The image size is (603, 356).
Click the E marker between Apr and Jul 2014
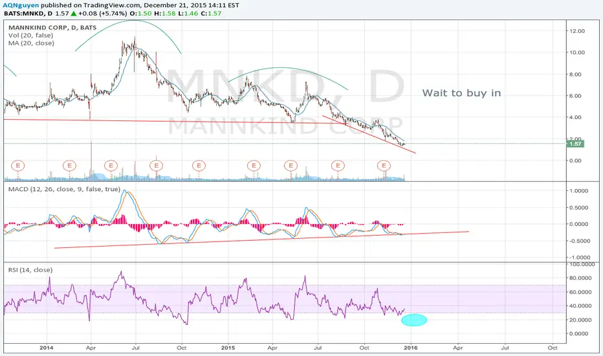[111, 166]
